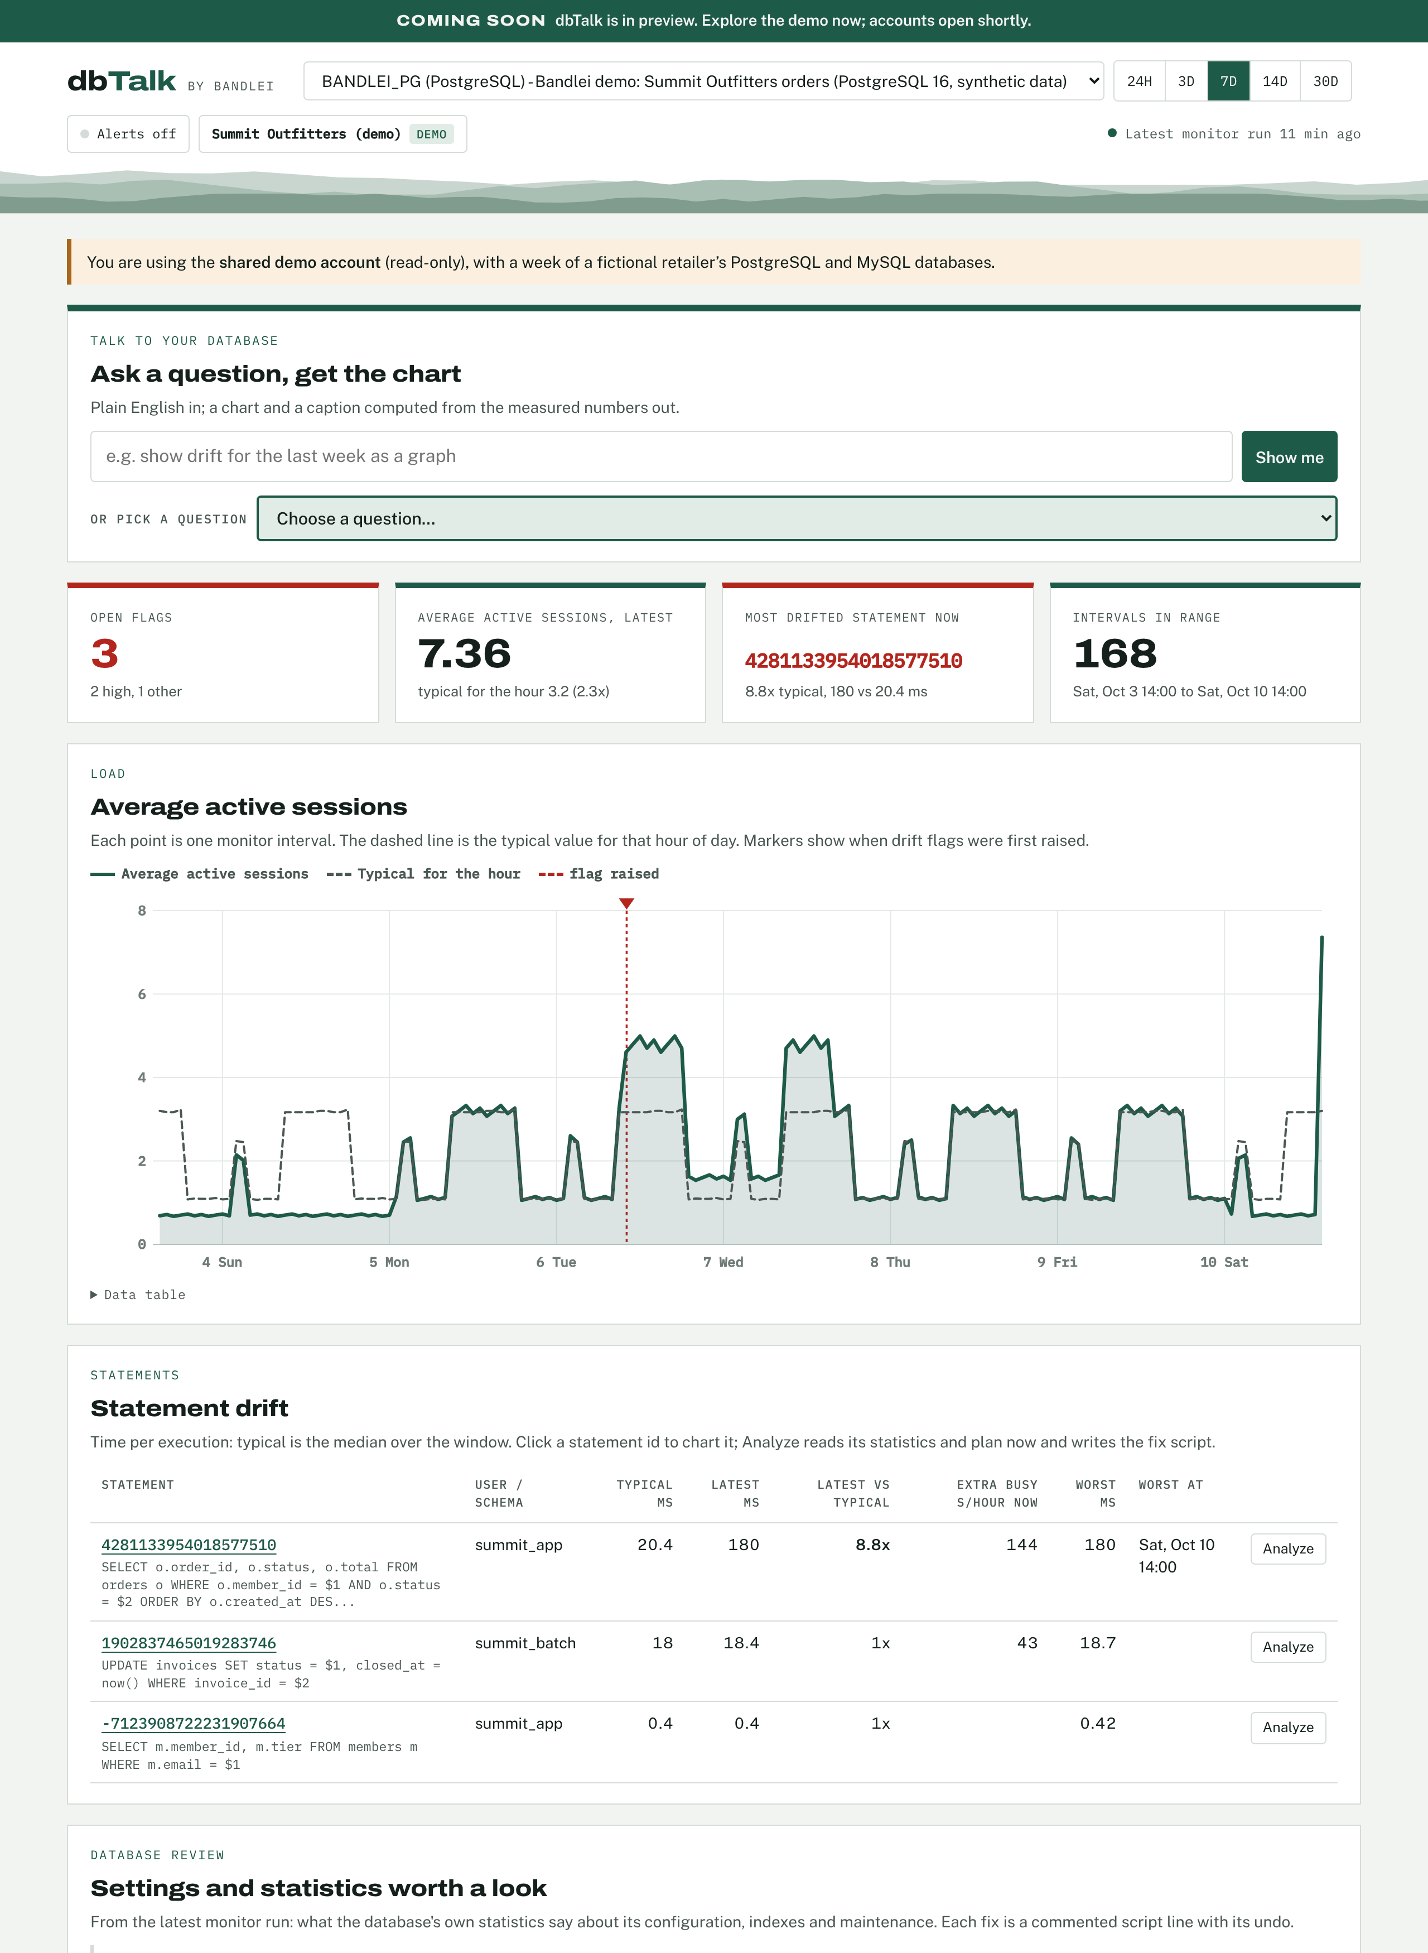The height and width of the screenshot is (1953, 1428).
Task: Click the Settings and statistics worth a look heading
Action: click(x=318, y=1888)
